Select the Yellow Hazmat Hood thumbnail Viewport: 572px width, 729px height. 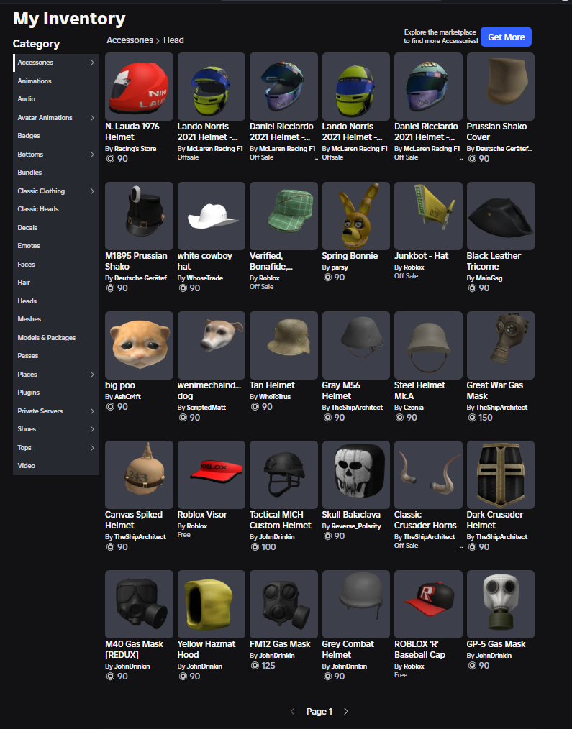click(212, 604)
